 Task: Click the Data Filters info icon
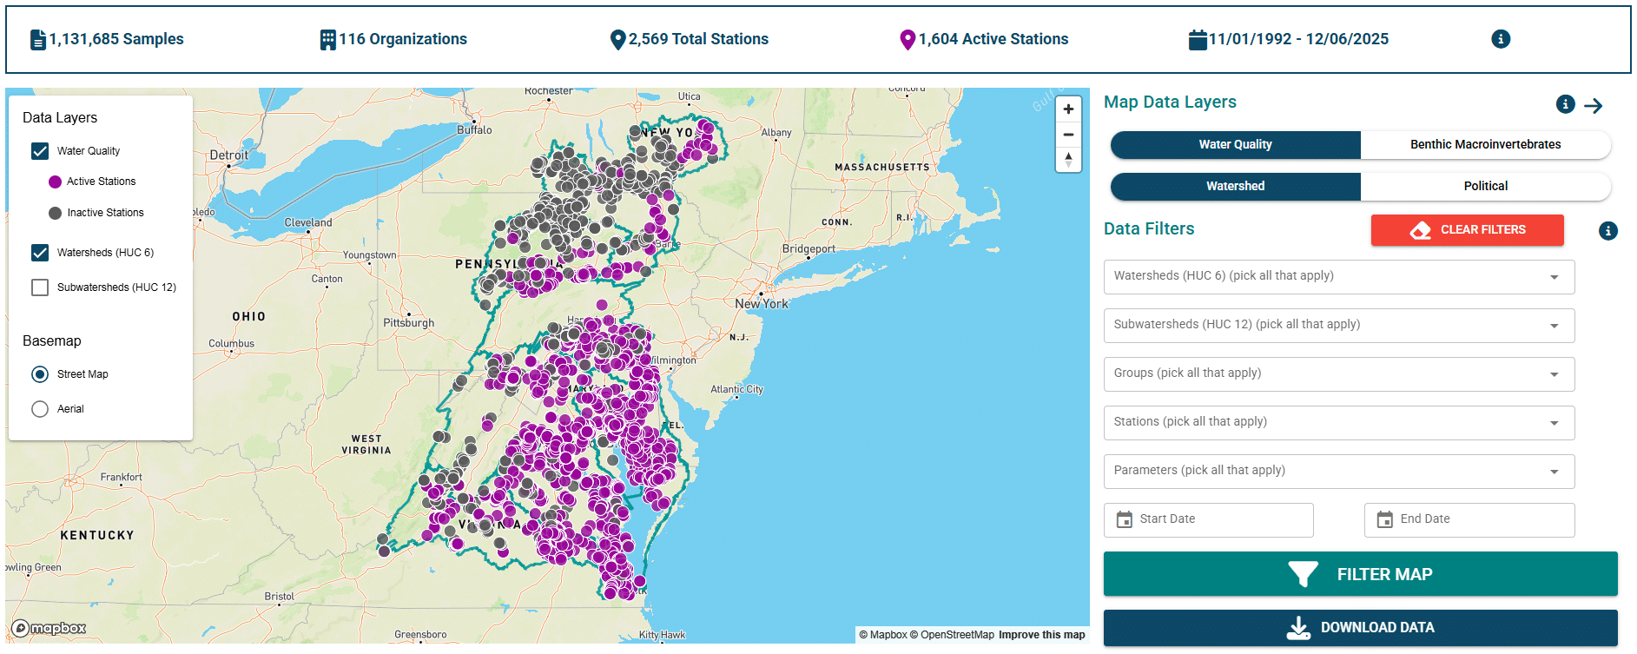[1607, 230]
